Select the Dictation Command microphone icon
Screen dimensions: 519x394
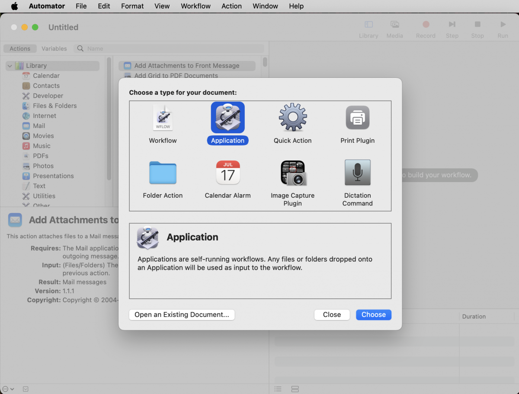[357, 172]
